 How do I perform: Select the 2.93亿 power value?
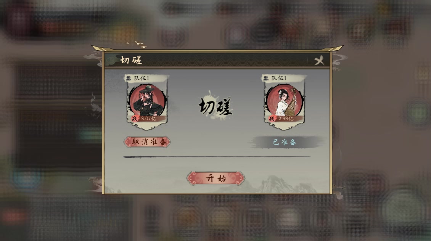pos(286,119)
